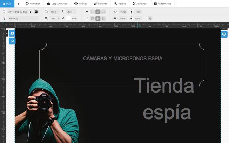Click the paragraph formatting icon
Viewport: 229px width, 143px height.
pyautogui.click(x=150, y=18)
